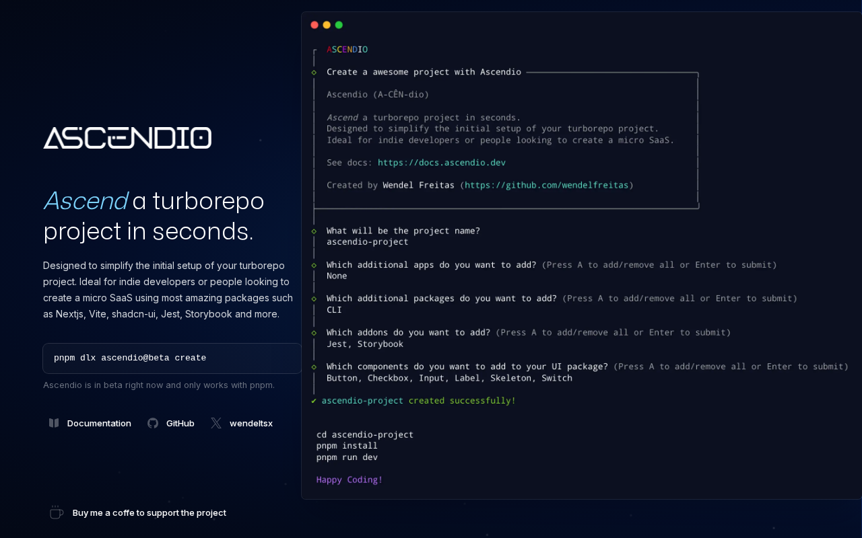Screen dimensions: 862x538
Task: Click the answer 'CLI' in the terminal
Action: [334, 310]
